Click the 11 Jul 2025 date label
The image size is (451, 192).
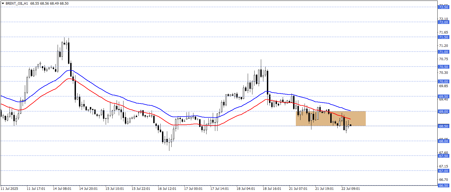point(10,189)
